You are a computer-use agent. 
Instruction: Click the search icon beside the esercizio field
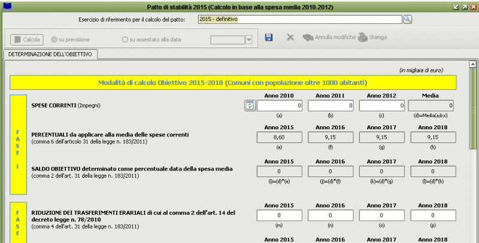[408, 20]
